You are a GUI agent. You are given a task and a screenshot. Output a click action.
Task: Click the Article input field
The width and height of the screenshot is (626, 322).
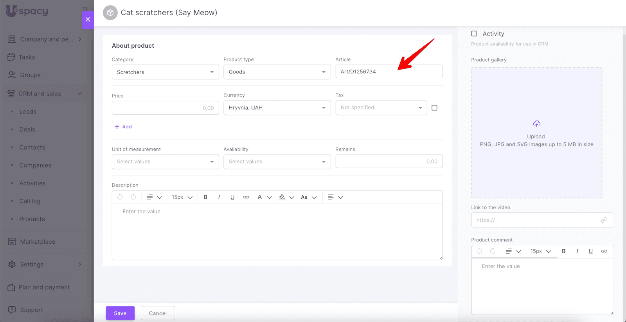coord(389,72)
